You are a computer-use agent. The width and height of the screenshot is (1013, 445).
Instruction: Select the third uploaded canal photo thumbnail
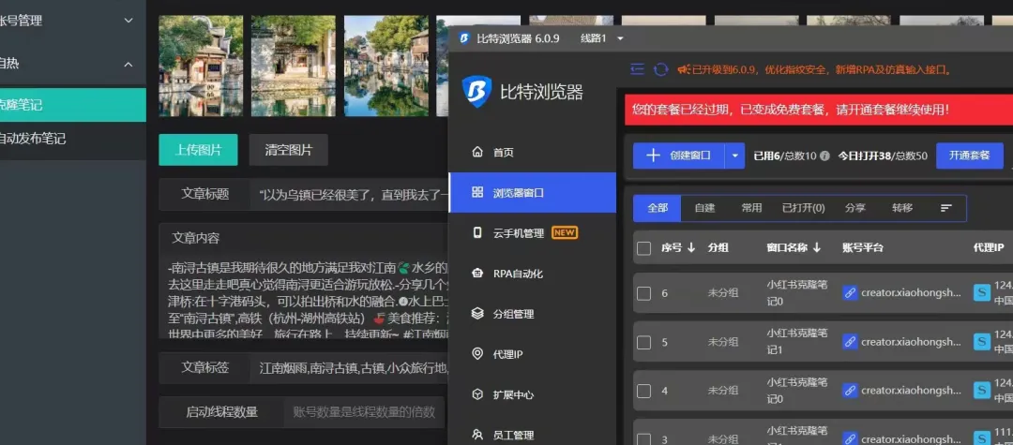click(x=386, y=66)
